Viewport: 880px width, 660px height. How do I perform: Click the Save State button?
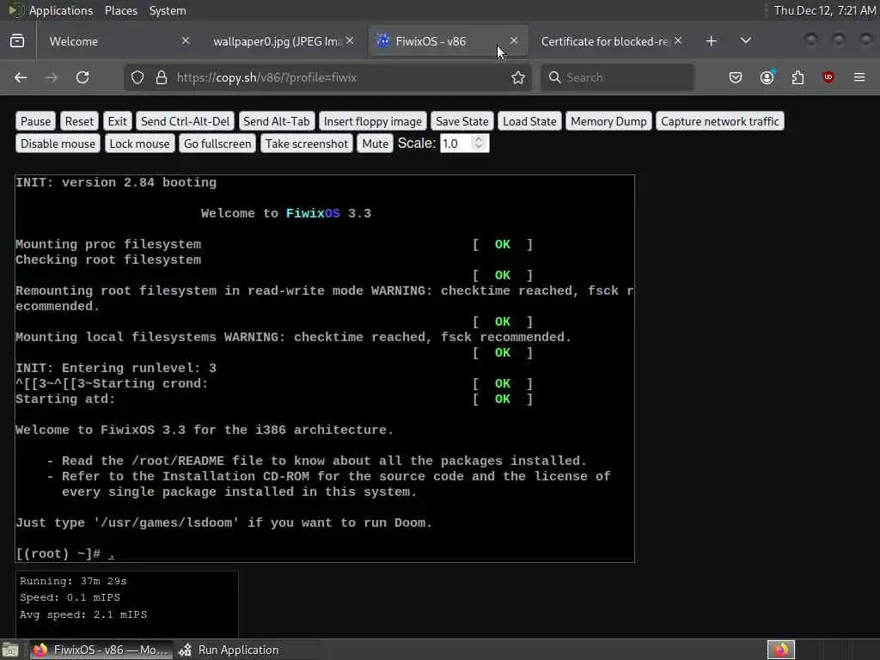point(461,121)
